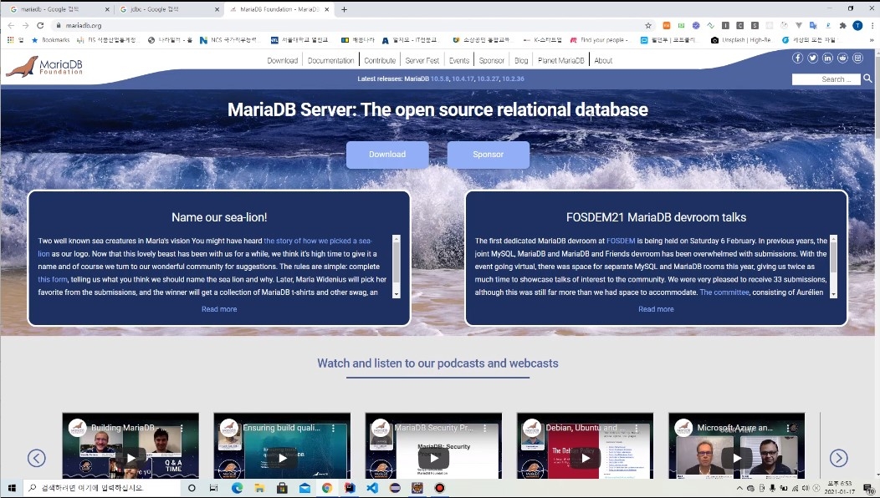Open the Server Fest menu item
Screen dimensions: 880x498
pos(422,60)
